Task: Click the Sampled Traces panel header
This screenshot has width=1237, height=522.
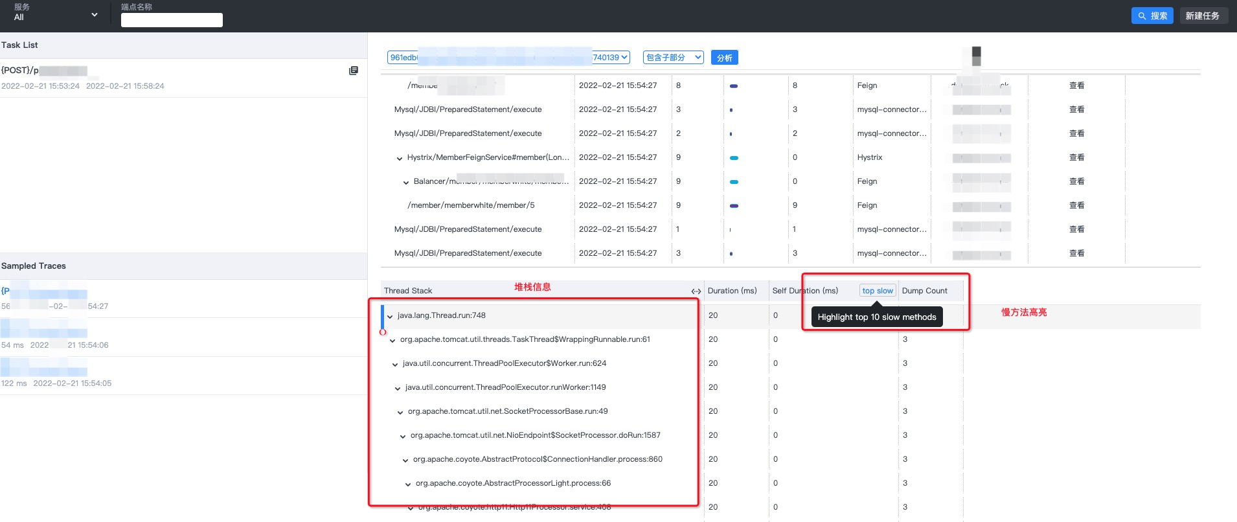Action: pos(183,266)
